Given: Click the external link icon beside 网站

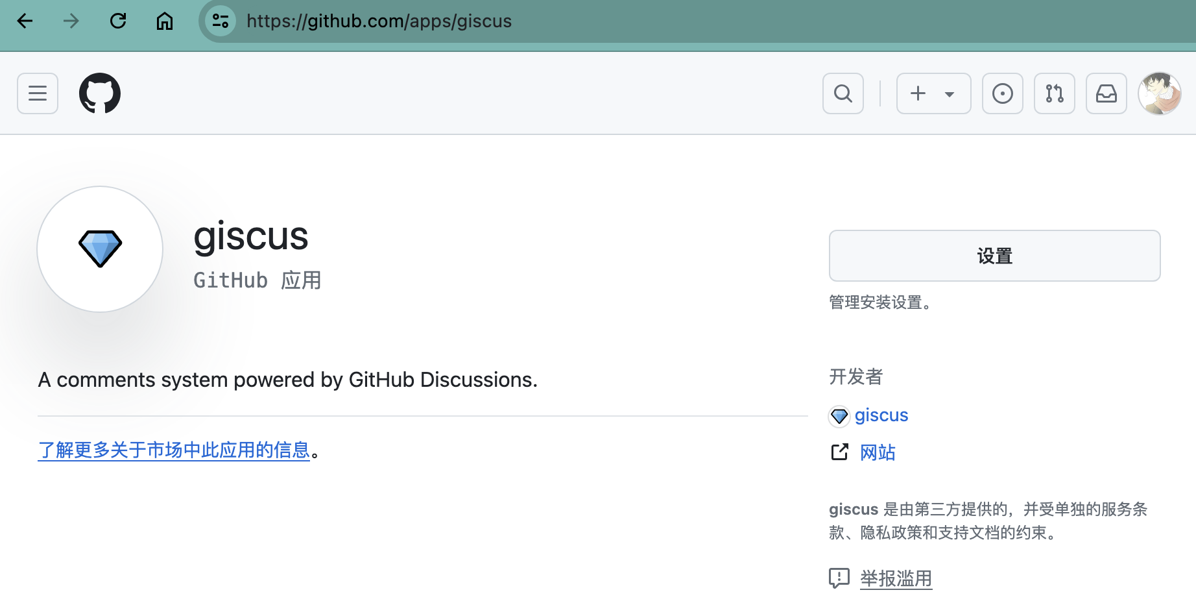Looking at the screenshot, I should (840, 452).
